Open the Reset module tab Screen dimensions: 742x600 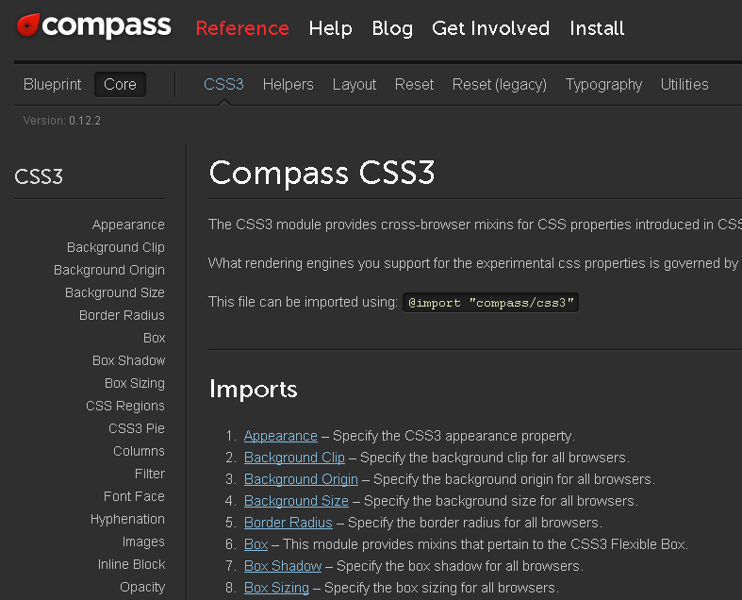click(x=414, y=84)
